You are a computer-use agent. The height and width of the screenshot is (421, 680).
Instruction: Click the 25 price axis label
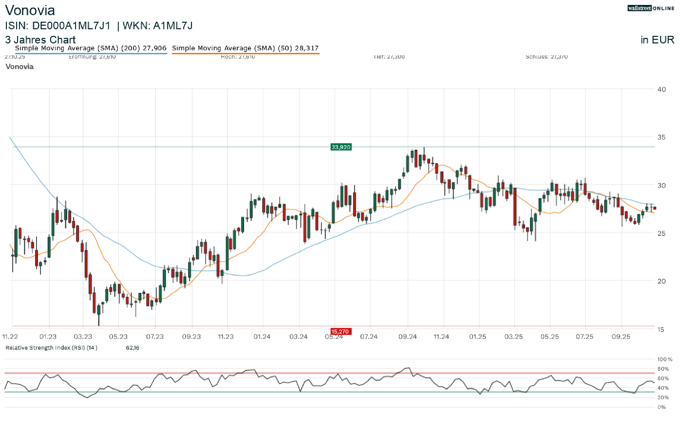661,234
